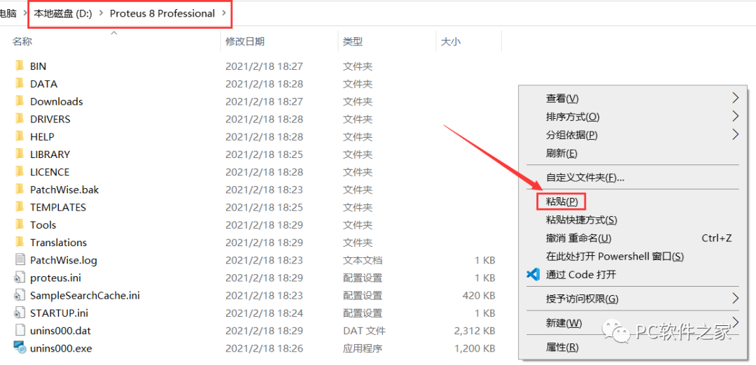Click the LICENCE folder icon

coord(20,172)
